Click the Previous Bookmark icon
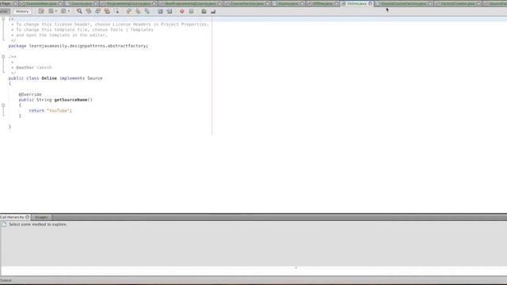Image resolution: width=507 pixels, height=285 pixels. click(x=128, y=11)
